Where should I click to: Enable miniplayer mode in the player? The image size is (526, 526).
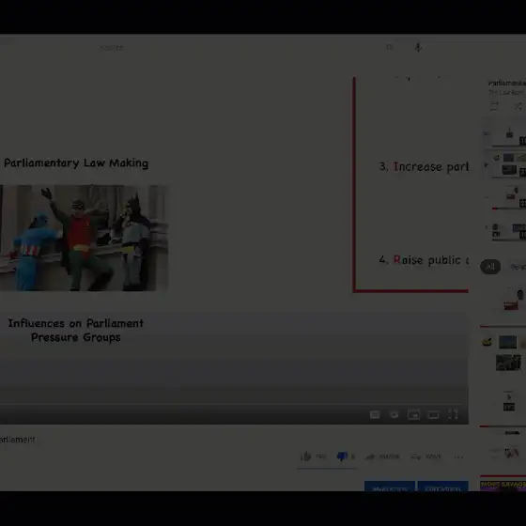click(413, 415)
